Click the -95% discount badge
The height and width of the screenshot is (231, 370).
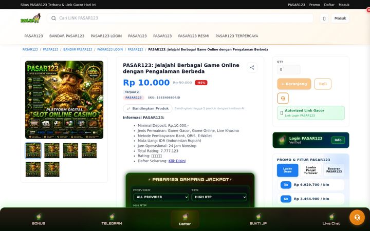[x=201, y=83]
